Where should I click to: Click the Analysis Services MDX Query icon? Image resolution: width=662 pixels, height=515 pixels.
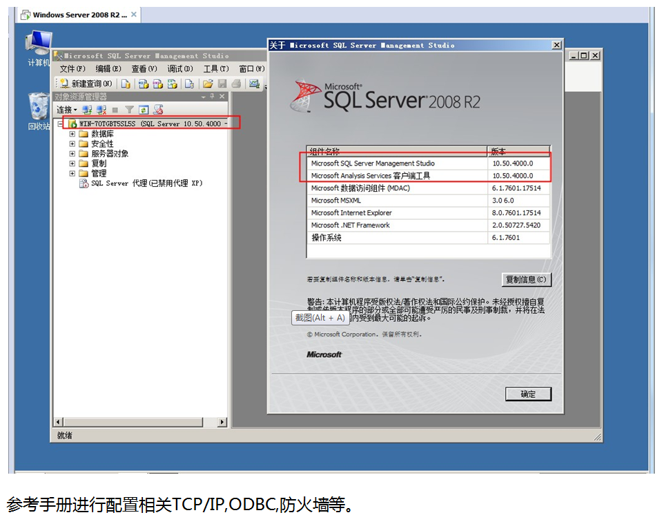[x=144, y=83]
